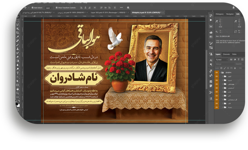Collapse the ghalphic layer group
This screenshot has height=150, width=248.
pyautogui.click(x=220, y=72)
